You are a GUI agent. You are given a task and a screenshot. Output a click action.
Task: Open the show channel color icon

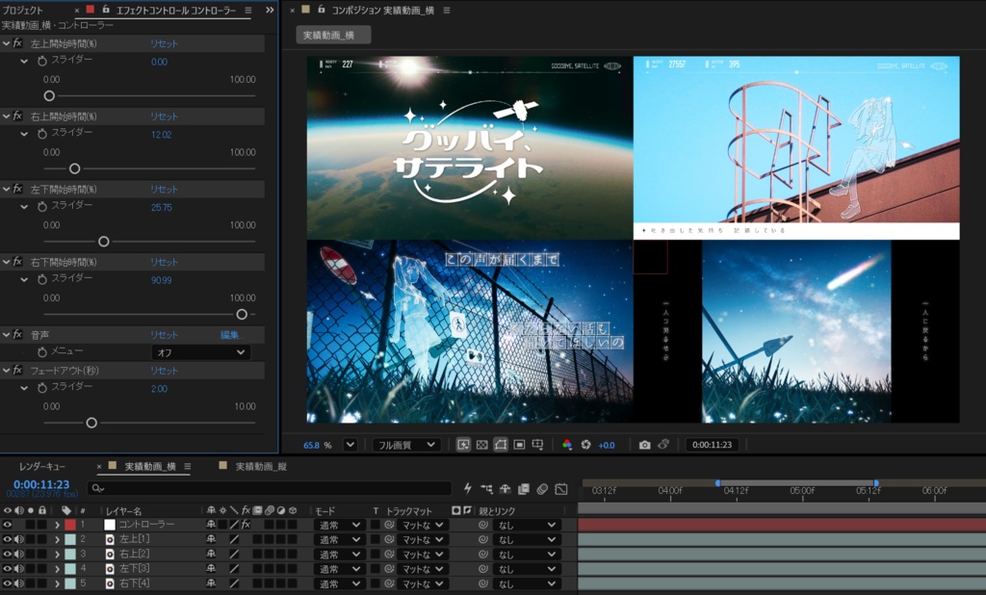tap(567, 445)
